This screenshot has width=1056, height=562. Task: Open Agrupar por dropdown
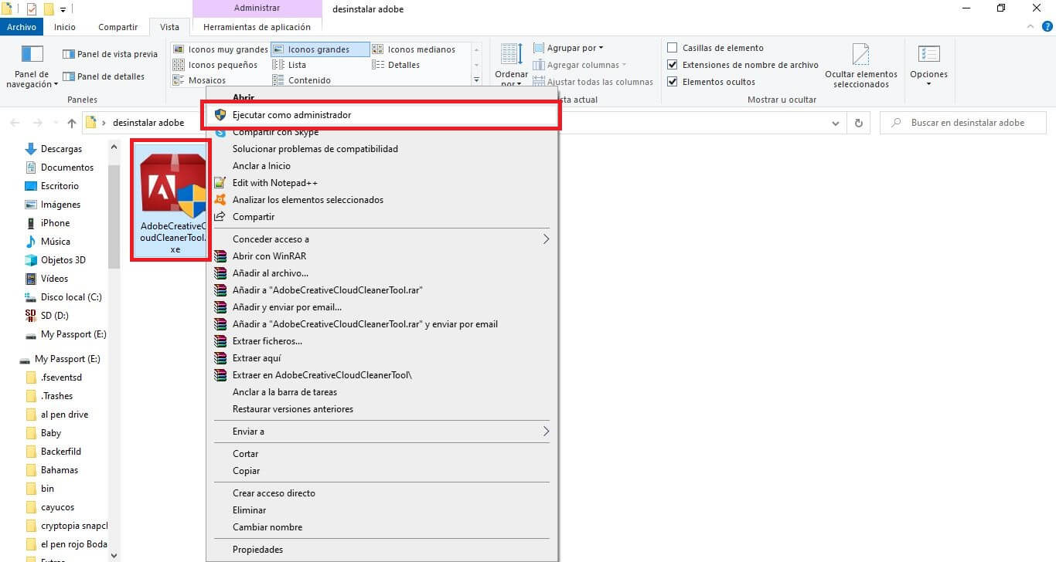pyautogui.click(x=568, y=48)
